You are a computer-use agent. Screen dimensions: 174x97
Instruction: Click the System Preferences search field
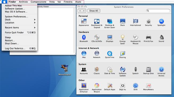pyautogui.click(x=158, y=11)
